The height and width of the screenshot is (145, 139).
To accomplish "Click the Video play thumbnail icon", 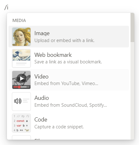I will pos(21,80).
